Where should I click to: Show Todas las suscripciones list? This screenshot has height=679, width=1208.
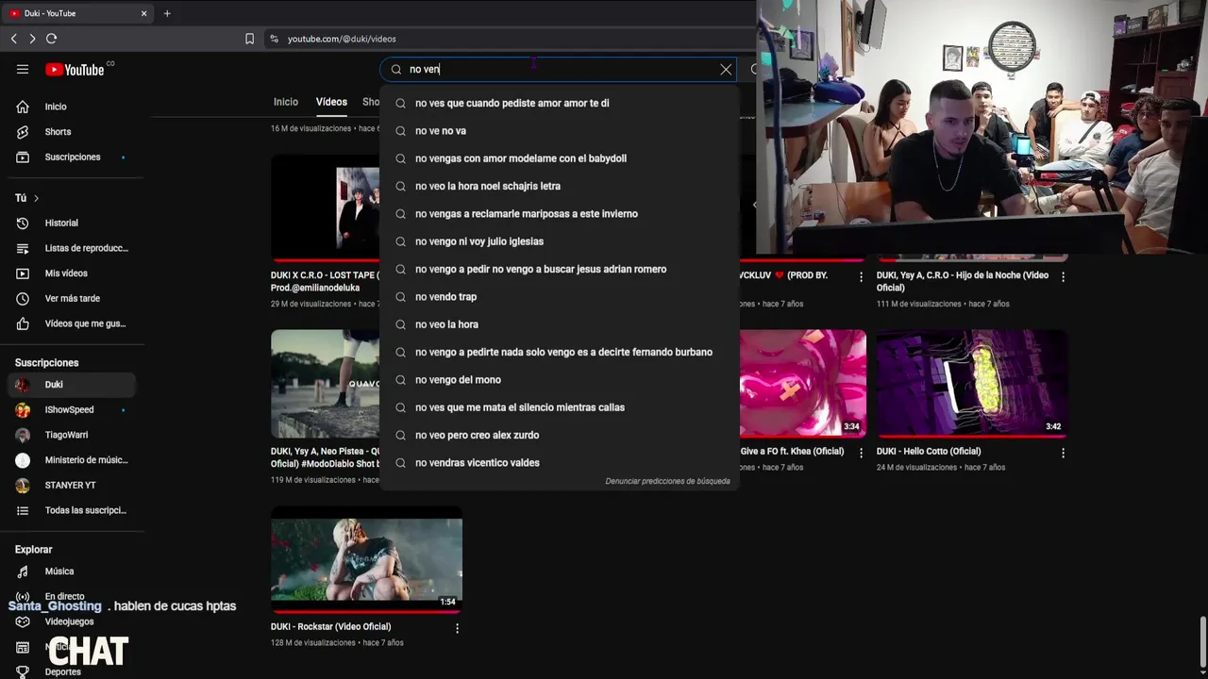pos(72,510)
